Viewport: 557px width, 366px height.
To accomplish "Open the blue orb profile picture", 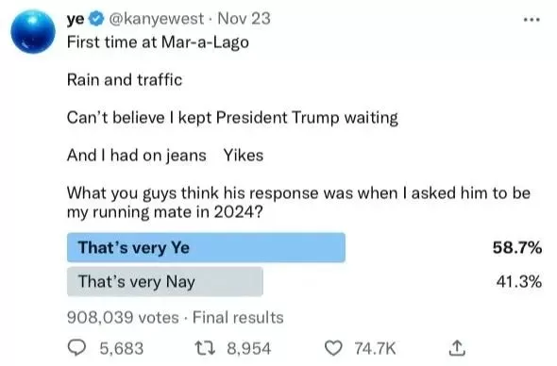I will [x=33, y=31].
